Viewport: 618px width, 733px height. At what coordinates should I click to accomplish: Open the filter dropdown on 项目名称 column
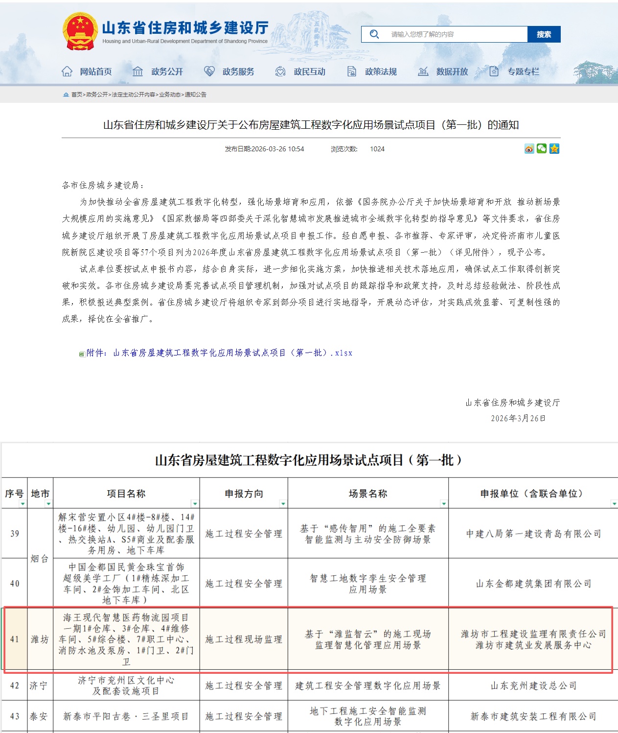coord(195,503)
